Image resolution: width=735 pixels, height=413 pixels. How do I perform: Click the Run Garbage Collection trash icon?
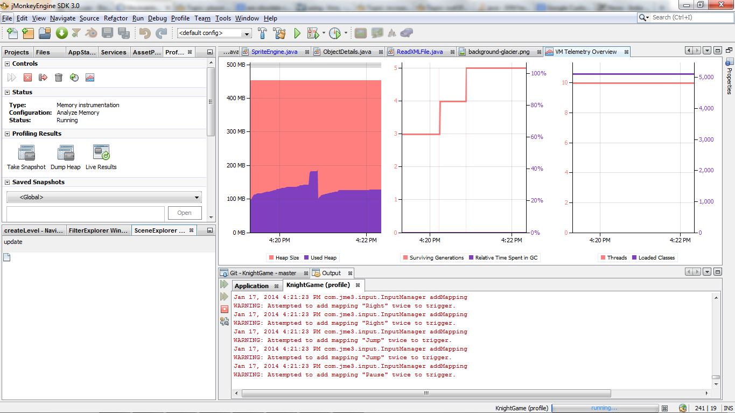[59, 78]
